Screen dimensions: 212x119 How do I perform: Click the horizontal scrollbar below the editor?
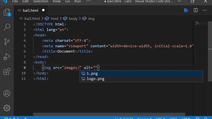[x=109, y=114]
